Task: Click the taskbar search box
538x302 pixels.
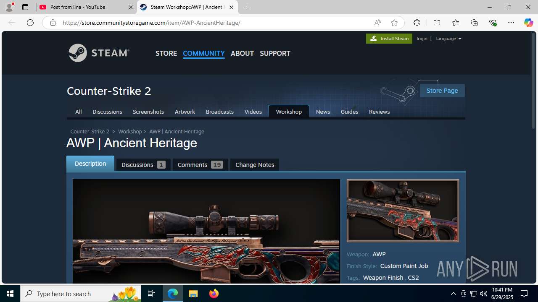Action: [x=82, y=294]
